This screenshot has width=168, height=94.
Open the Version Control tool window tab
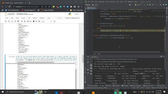[x=93, y=86]
